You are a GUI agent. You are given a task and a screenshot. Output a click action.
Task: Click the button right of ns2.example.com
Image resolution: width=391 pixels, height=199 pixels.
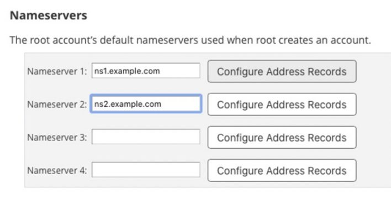pyautogui.click(x=282, y=104)
